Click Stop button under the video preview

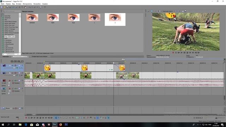(x=188, y=53)
